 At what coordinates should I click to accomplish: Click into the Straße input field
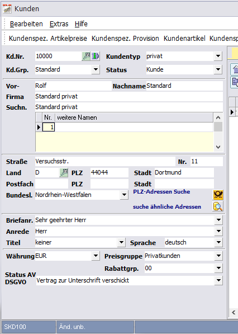(x=105, y=162)
